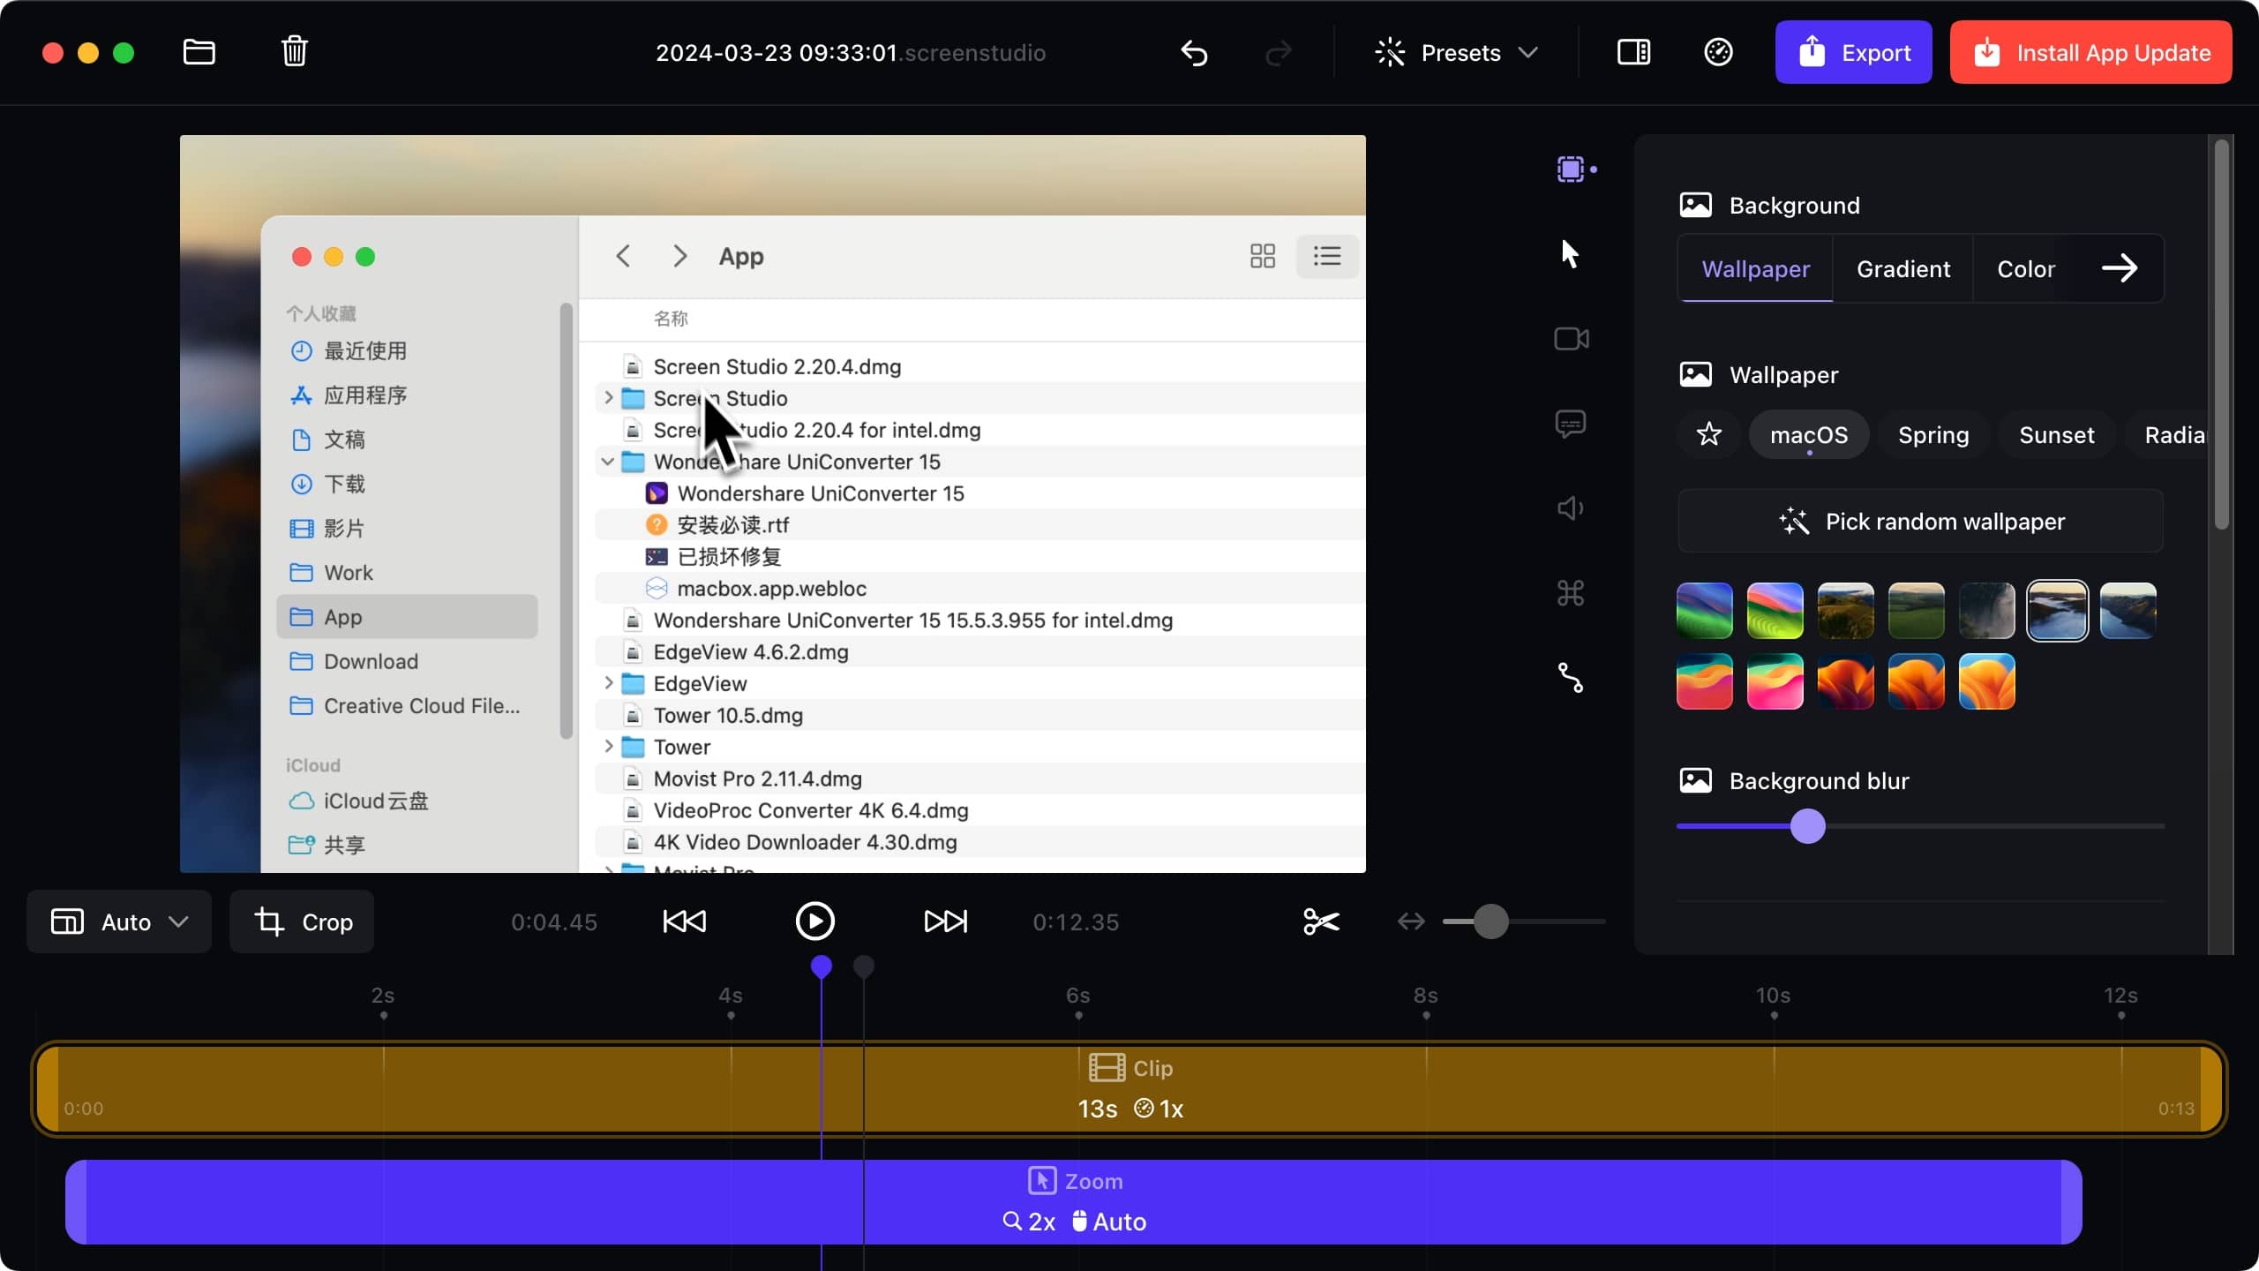Click Install App Update
The image size is (2259, 1271).
[2090, 52]
